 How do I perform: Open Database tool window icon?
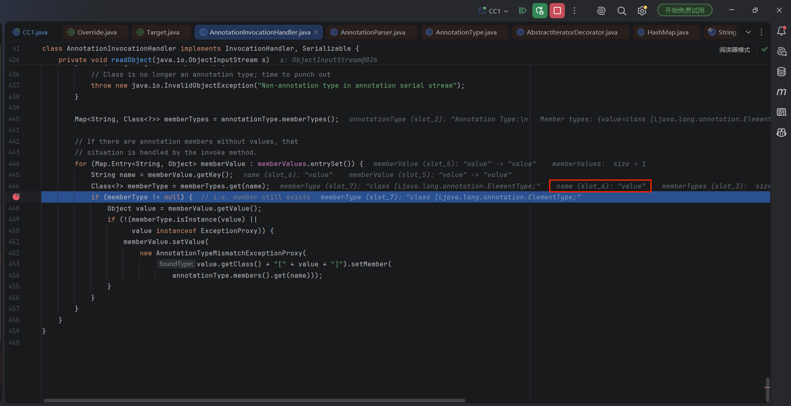(781, 72)
